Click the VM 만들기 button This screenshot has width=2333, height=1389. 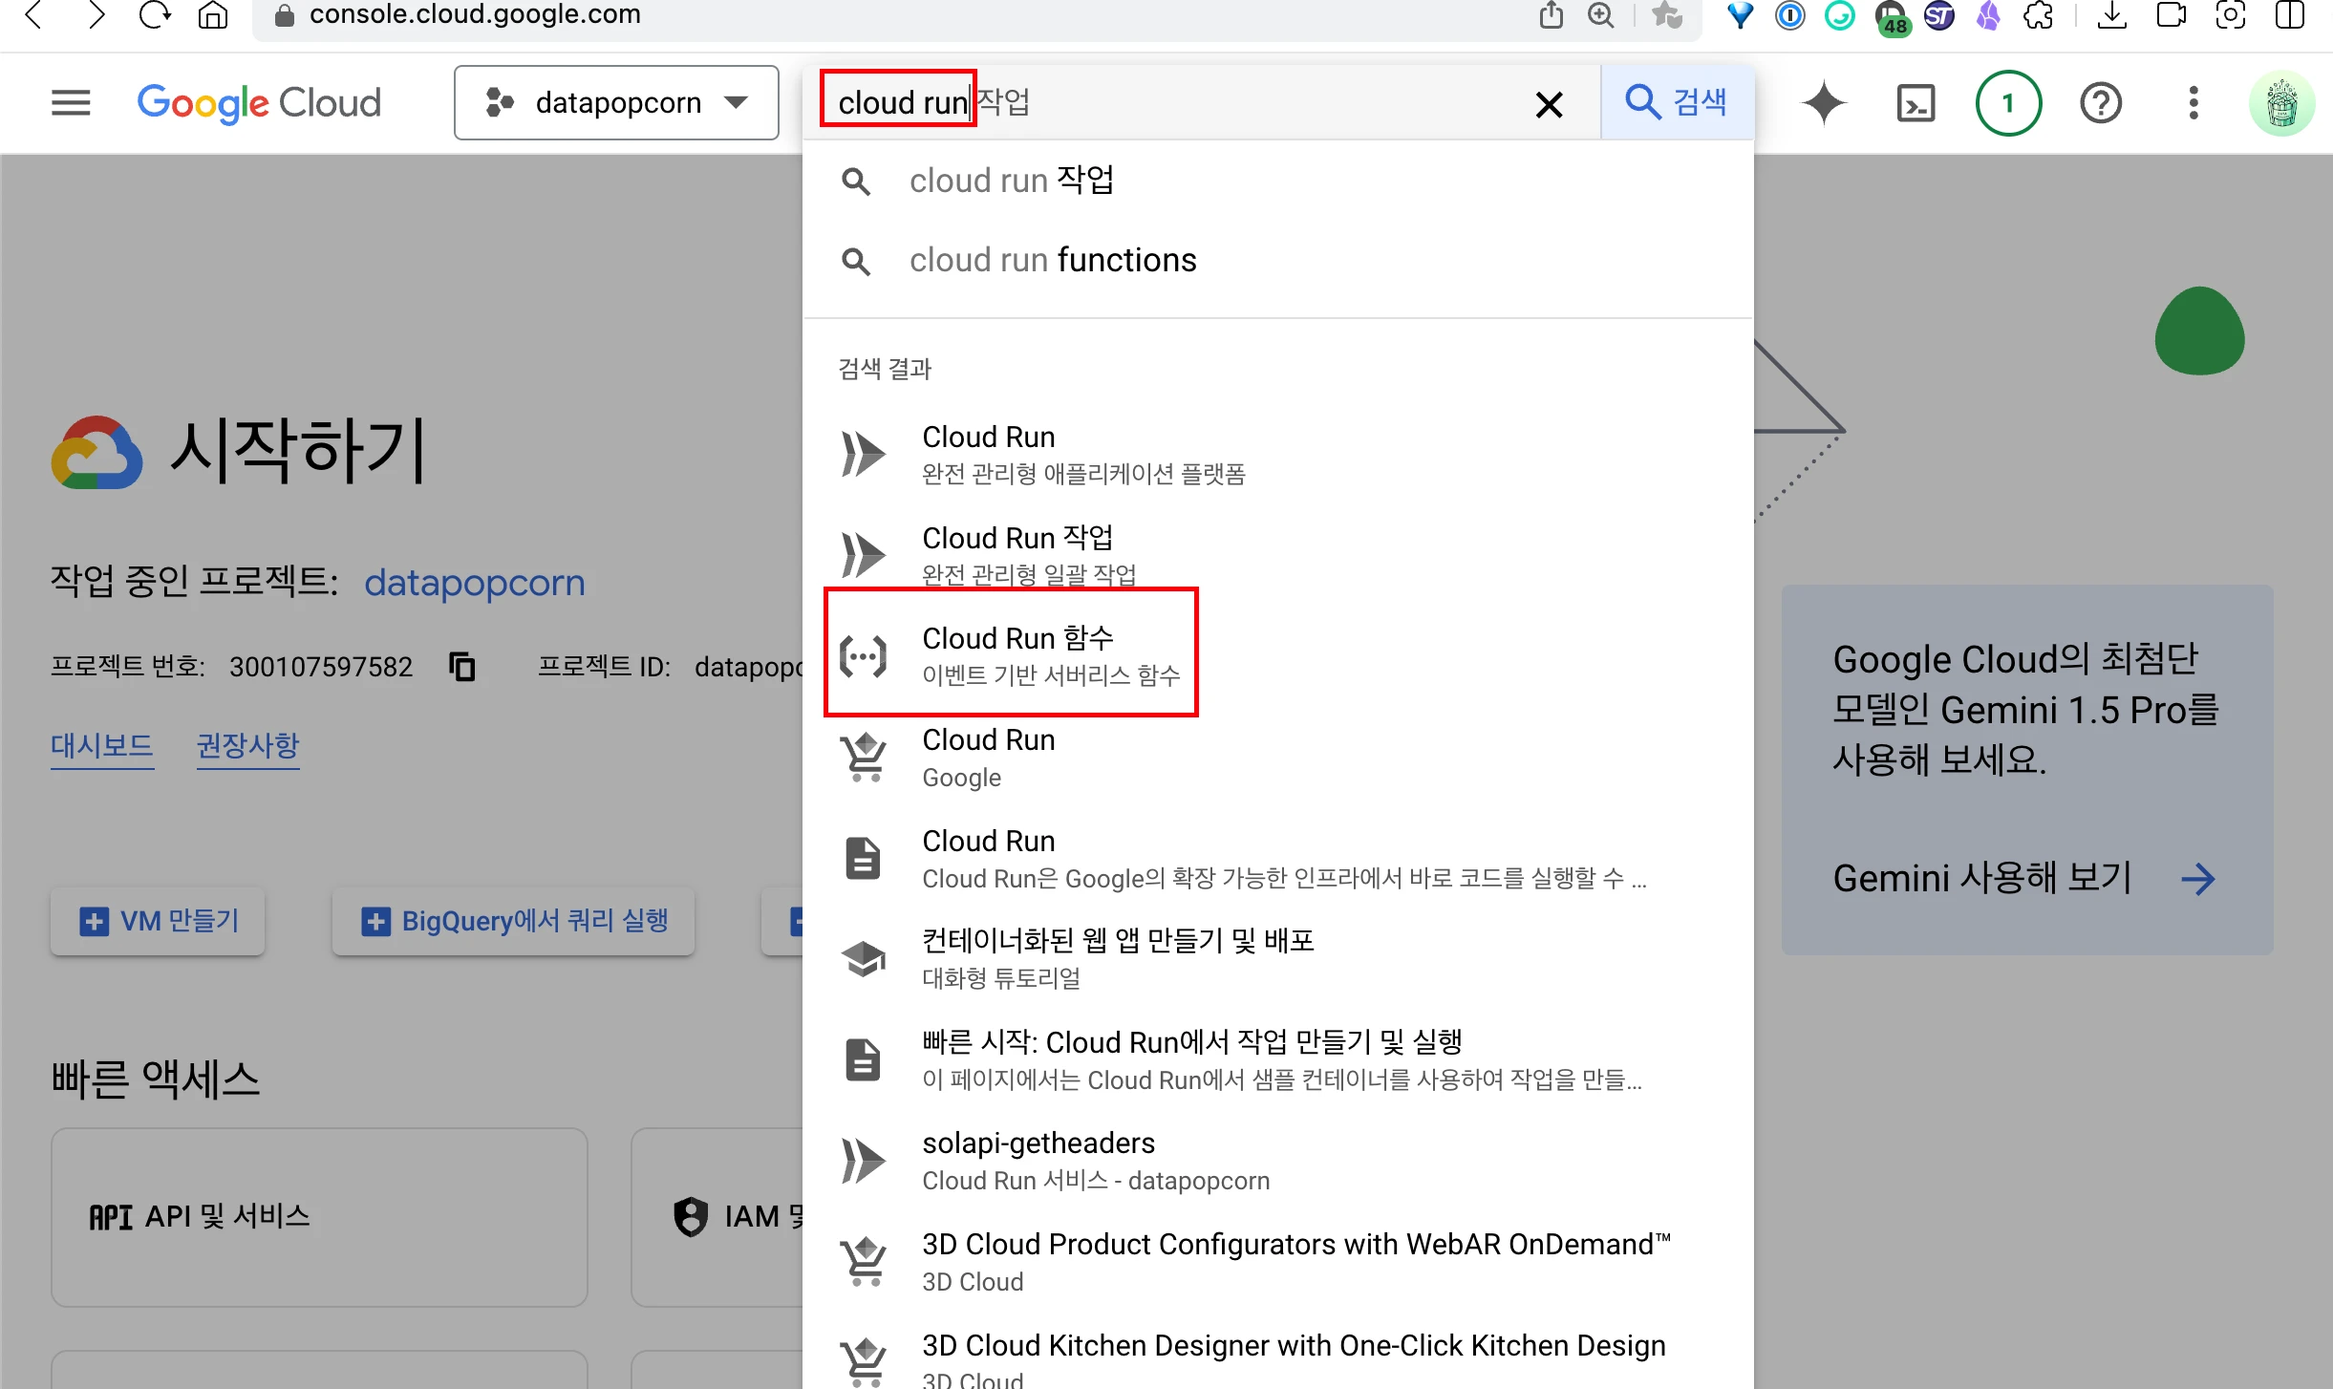tap(158, 921)
